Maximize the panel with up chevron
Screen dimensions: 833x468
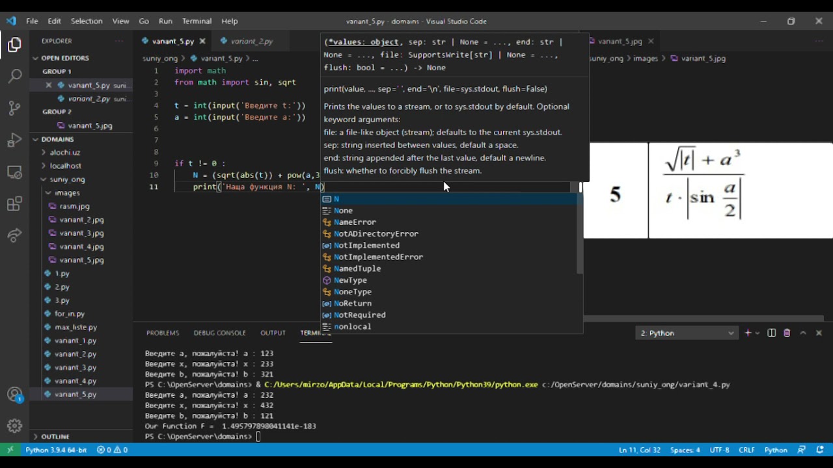tap(803, 333)
